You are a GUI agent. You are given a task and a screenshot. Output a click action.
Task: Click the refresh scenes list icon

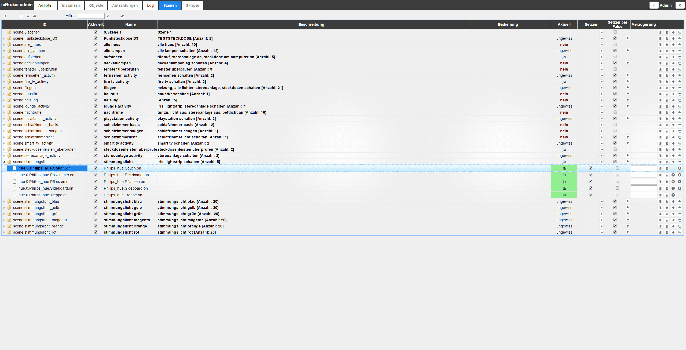point(21,16)
